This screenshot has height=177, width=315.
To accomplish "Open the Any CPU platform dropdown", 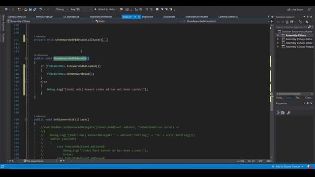I will [x=81, y=9].
